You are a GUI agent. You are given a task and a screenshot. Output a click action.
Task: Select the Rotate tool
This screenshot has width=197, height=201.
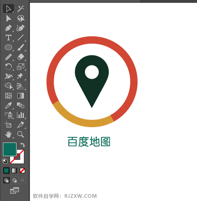(8, 67)
